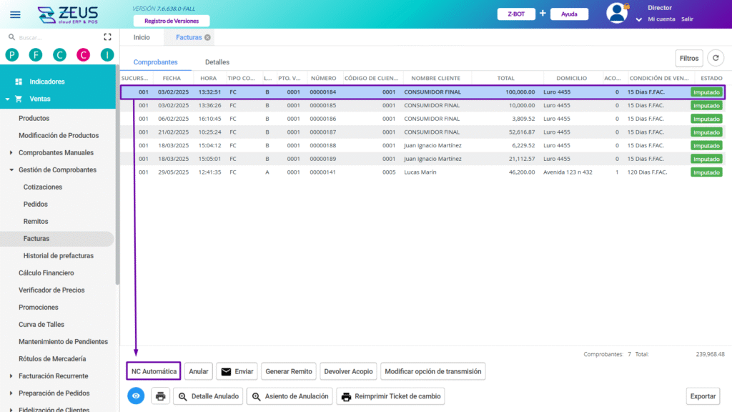The image size is (732, 412).
Task: Select the Comprobantes tab
Action: point(155,62)
